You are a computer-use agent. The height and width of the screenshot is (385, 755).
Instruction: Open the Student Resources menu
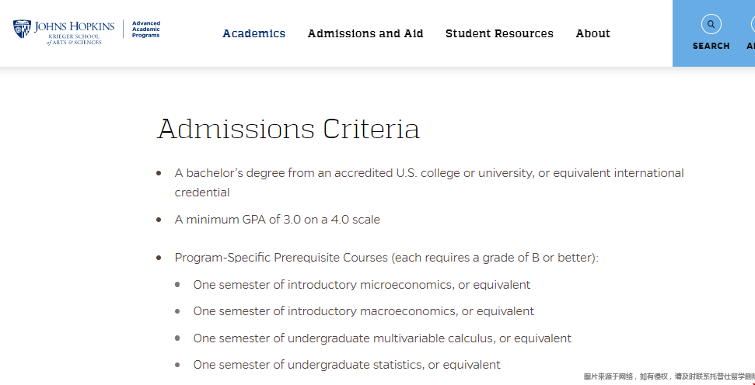[x=499, y=33]
